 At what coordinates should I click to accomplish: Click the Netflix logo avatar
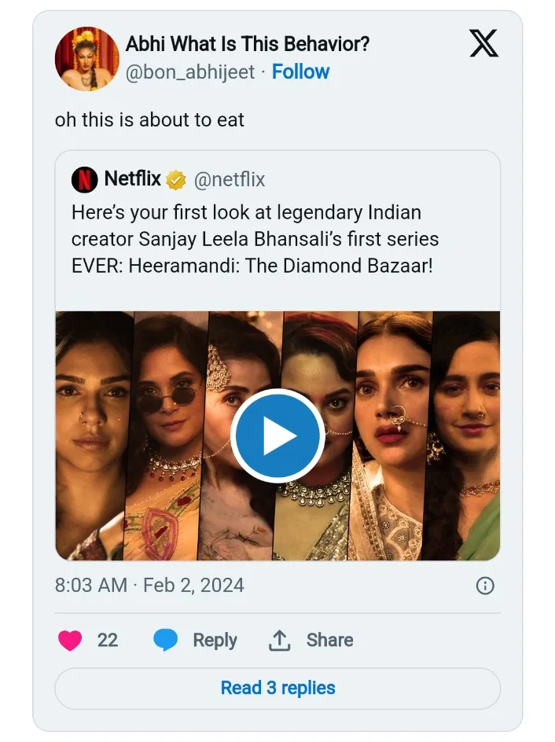[x=85, y=179]
